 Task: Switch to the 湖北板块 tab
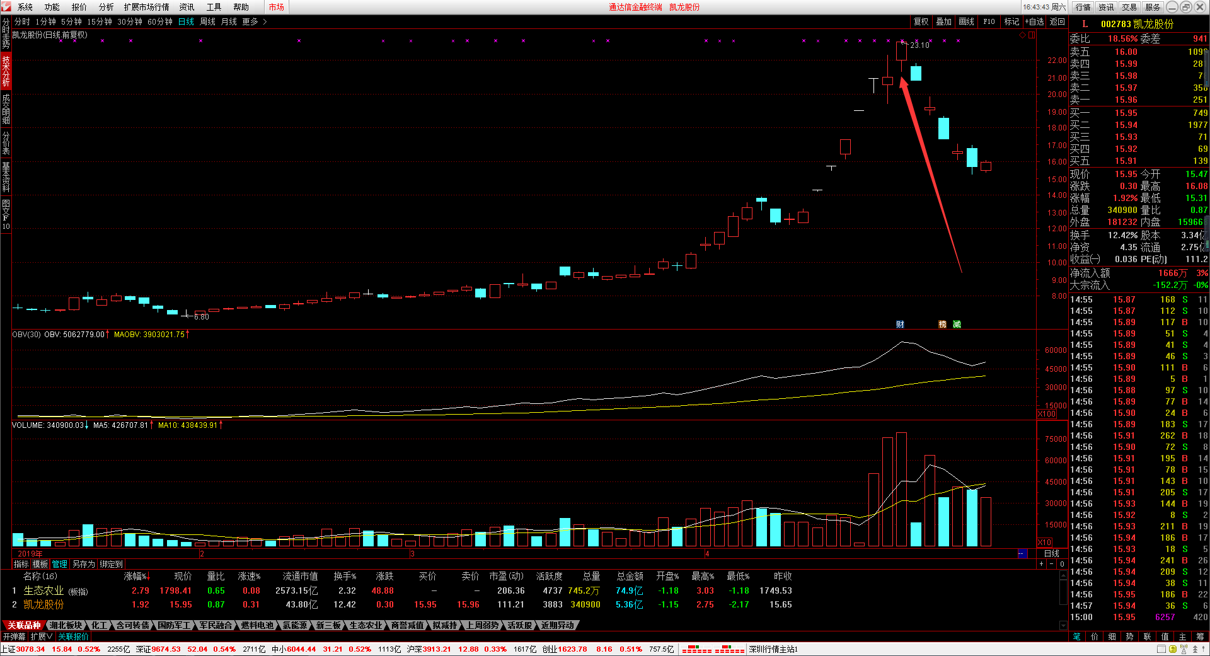pyautogui.click(x=66, y=625)
